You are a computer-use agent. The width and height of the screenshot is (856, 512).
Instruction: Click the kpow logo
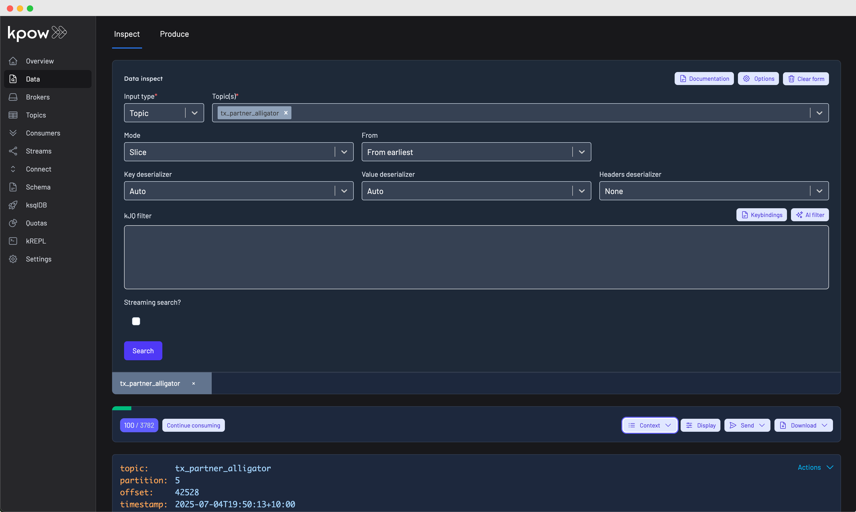37,33
